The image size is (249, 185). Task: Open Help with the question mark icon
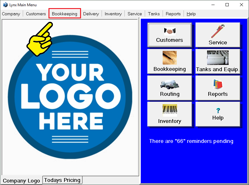[x=218, y=114]
